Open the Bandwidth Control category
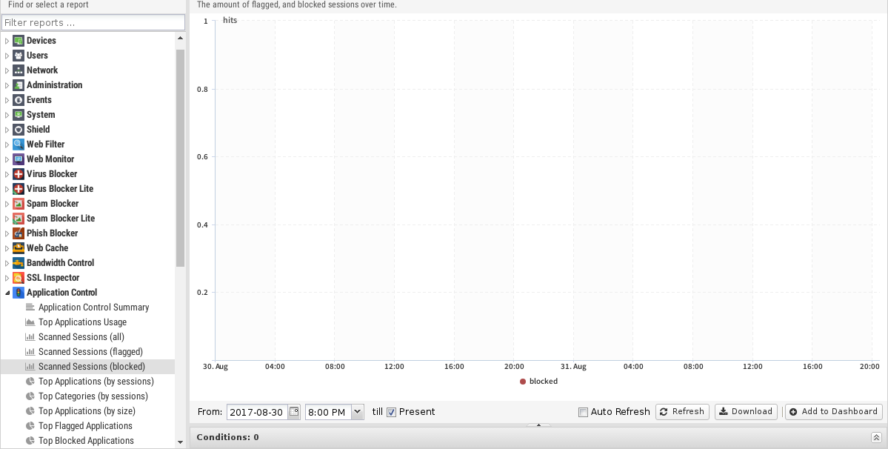The width and height of the screenshot is (888, 449). click(60, 263)
